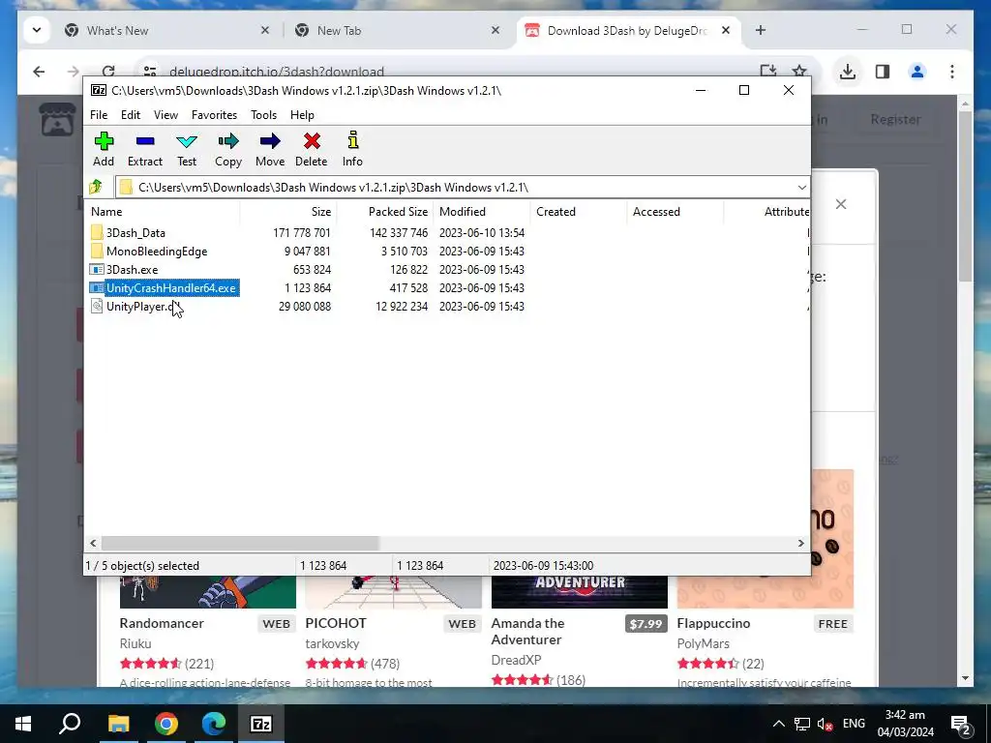Click size value 171 778 701

tap(302, 232)
